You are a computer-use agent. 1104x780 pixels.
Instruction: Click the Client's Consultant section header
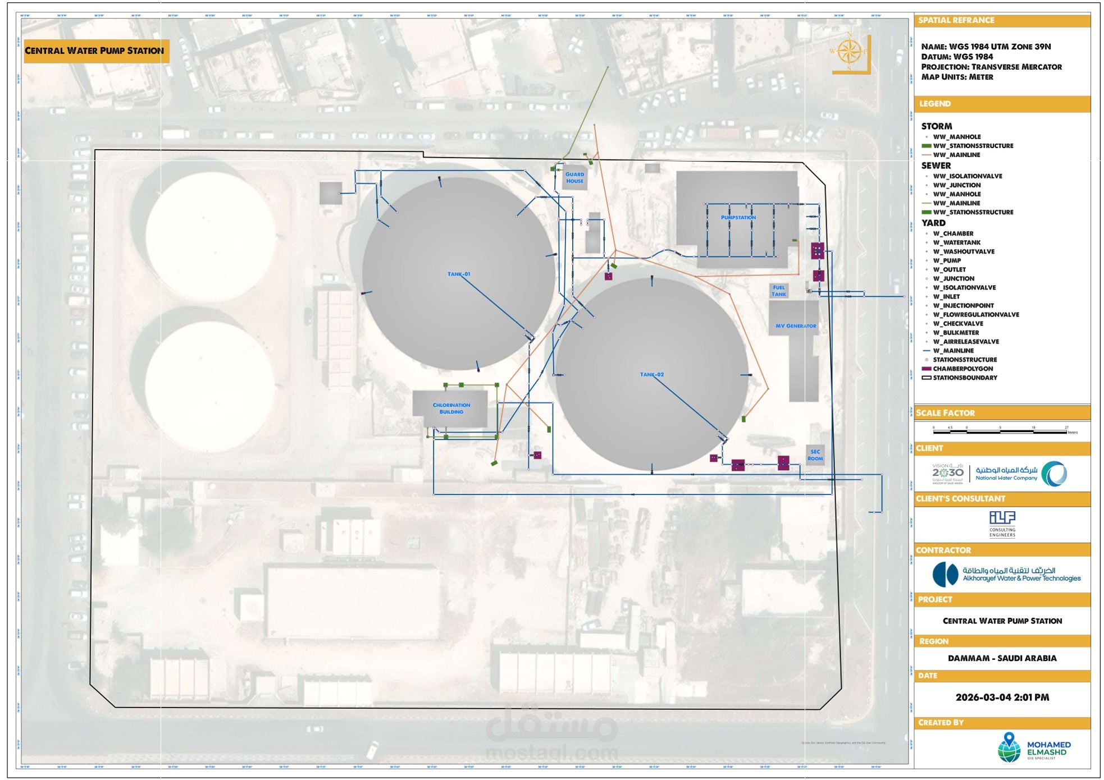point(1002,499)
